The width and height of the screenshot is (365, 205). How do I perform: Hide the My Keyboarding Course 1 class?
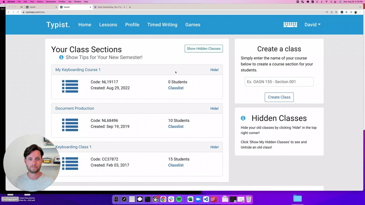[x=214, y=70]
